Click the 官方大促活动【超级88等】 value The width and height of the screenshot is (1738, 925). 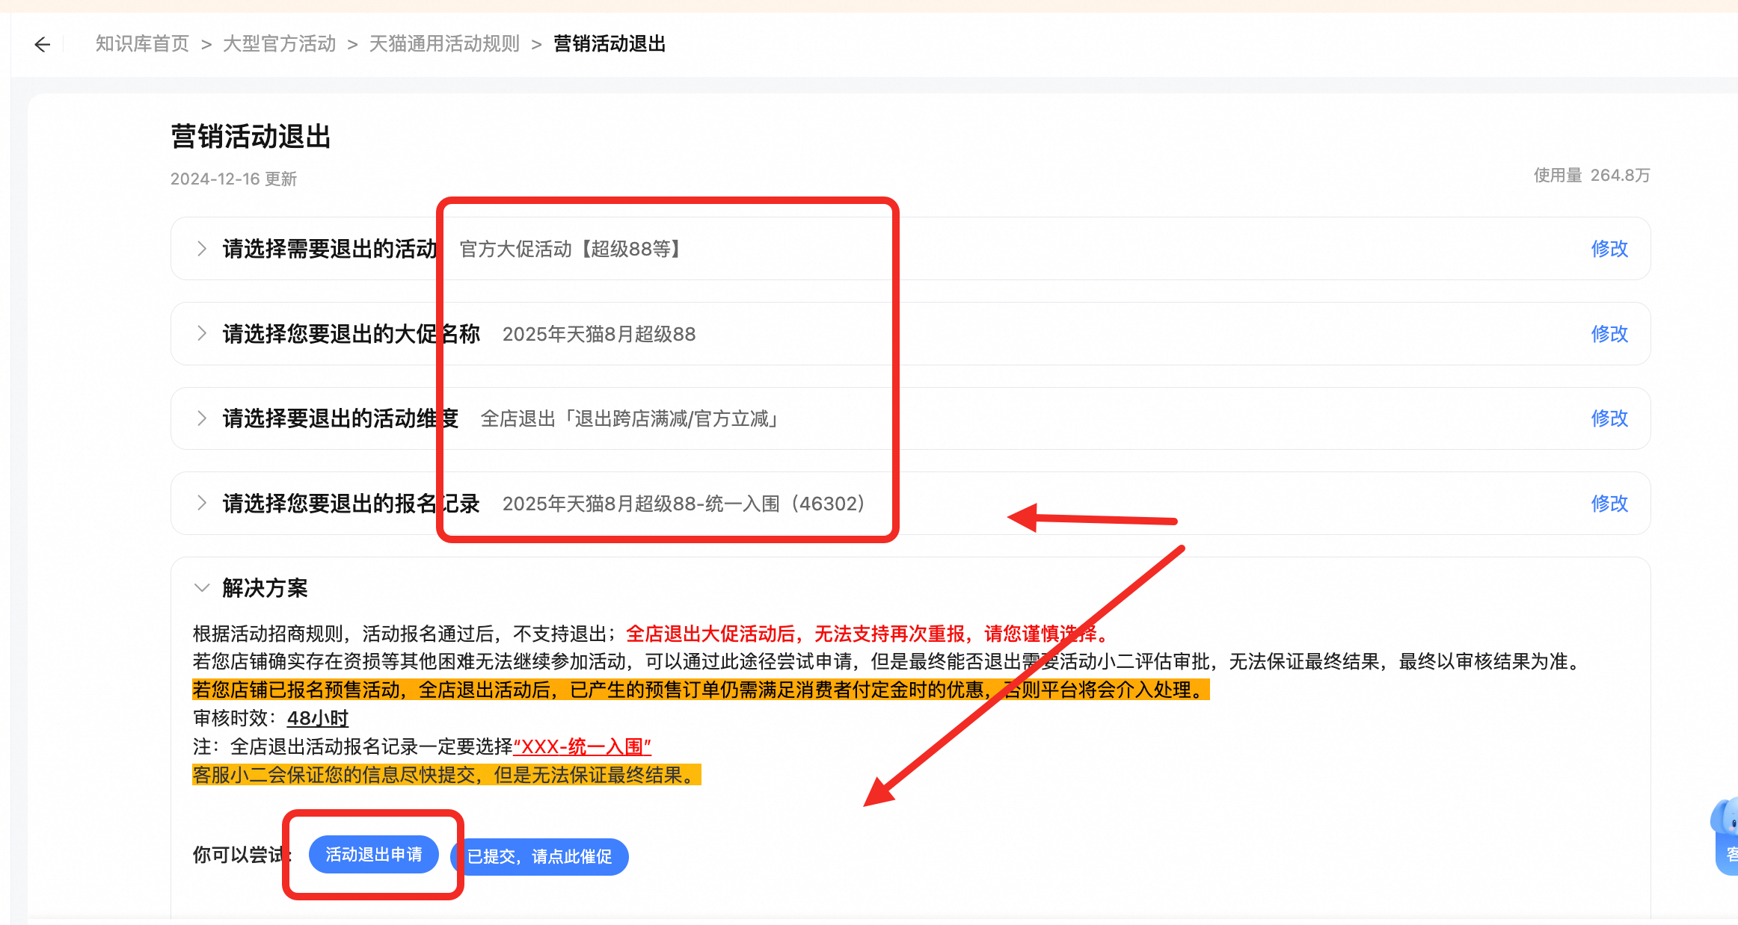coord(572,249)
